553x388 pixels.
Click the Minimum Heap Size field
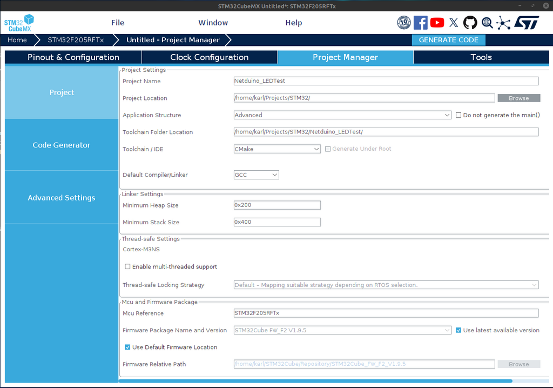(x=277, y=205)
